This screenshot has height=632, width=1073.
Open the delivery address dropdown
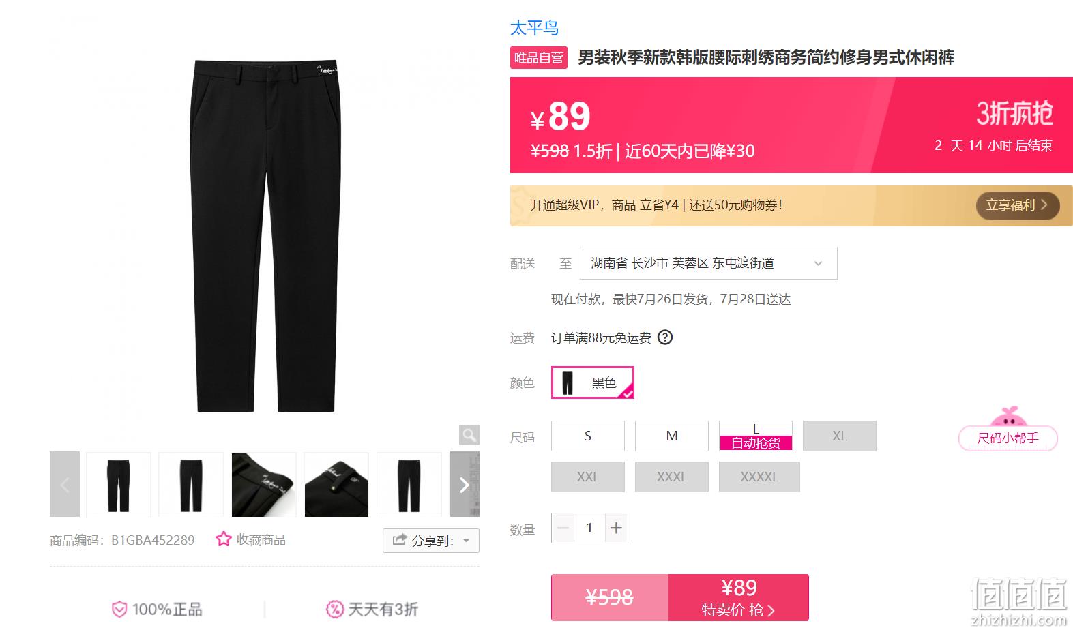[x=708, y=263]
